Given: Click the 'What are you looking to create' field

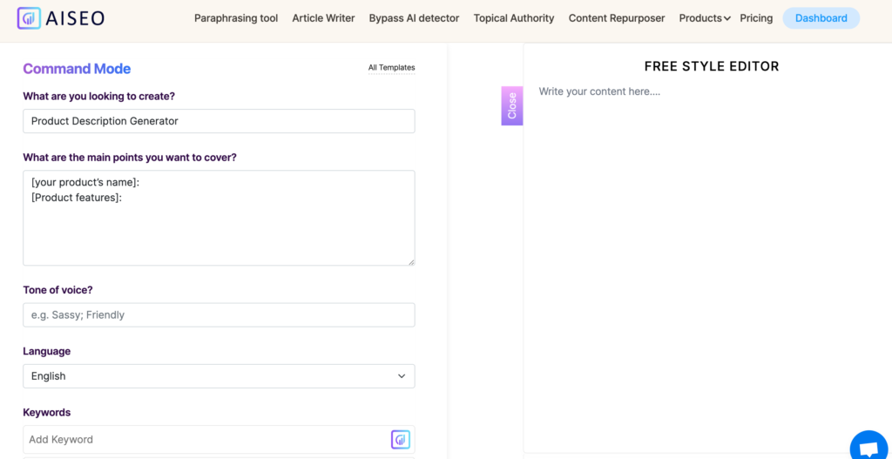Looking at the screenshot, I should (x=219, y=121).
